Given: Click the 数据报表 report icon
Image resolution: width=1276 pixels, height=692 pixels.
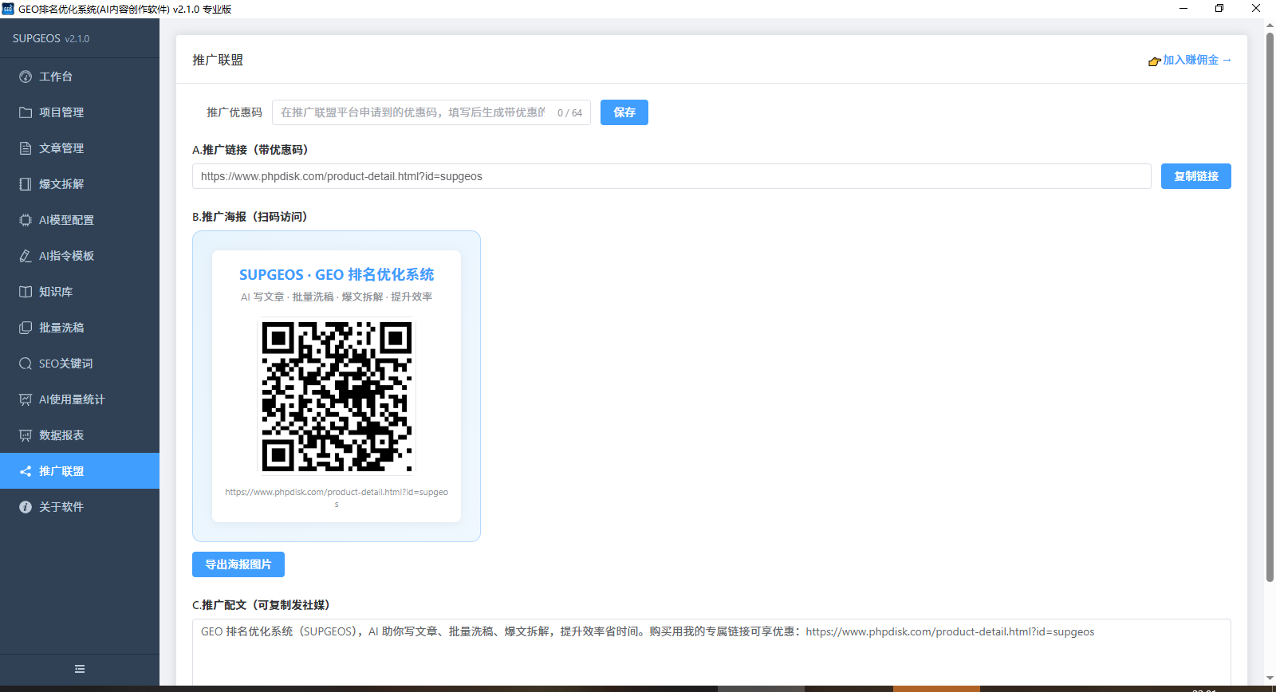Looking at the screenshot, I should click(26, 435).
